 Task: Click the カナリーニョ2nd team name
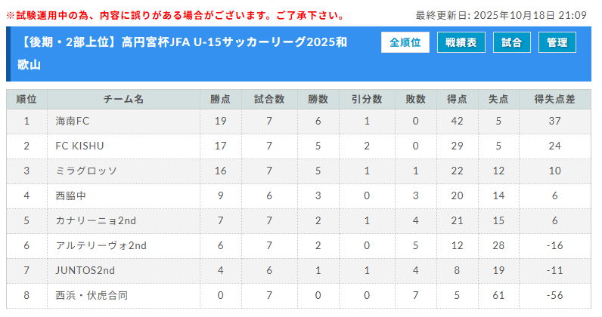click(x=95, y=220)
